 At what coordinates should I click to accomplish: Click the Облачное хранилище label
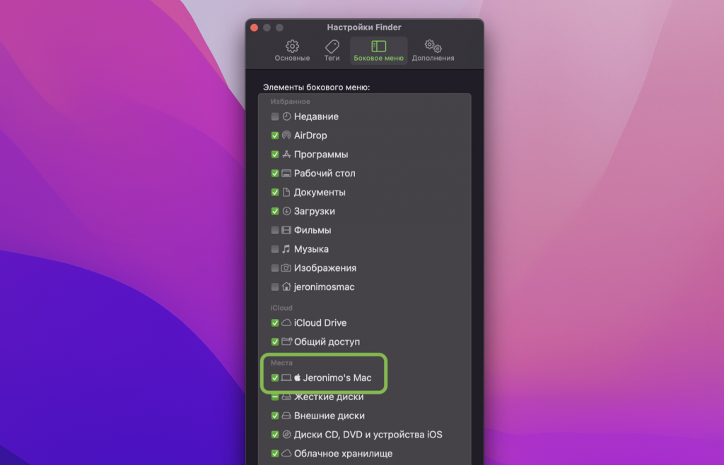point(343,454)
